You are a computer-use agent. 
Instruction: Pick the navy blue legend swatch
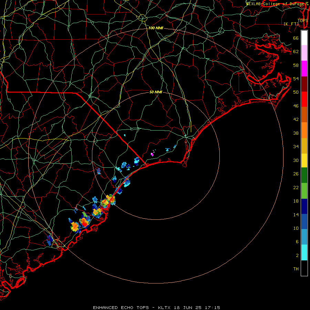304,206
